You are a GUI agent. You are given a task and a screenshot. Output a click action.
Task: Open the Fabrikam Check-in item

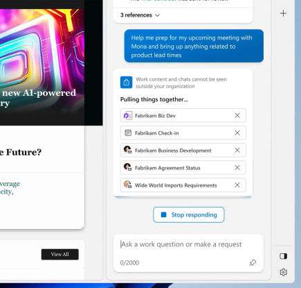183,133
